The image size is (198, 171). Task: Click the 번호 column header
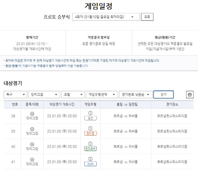point(15,104)
